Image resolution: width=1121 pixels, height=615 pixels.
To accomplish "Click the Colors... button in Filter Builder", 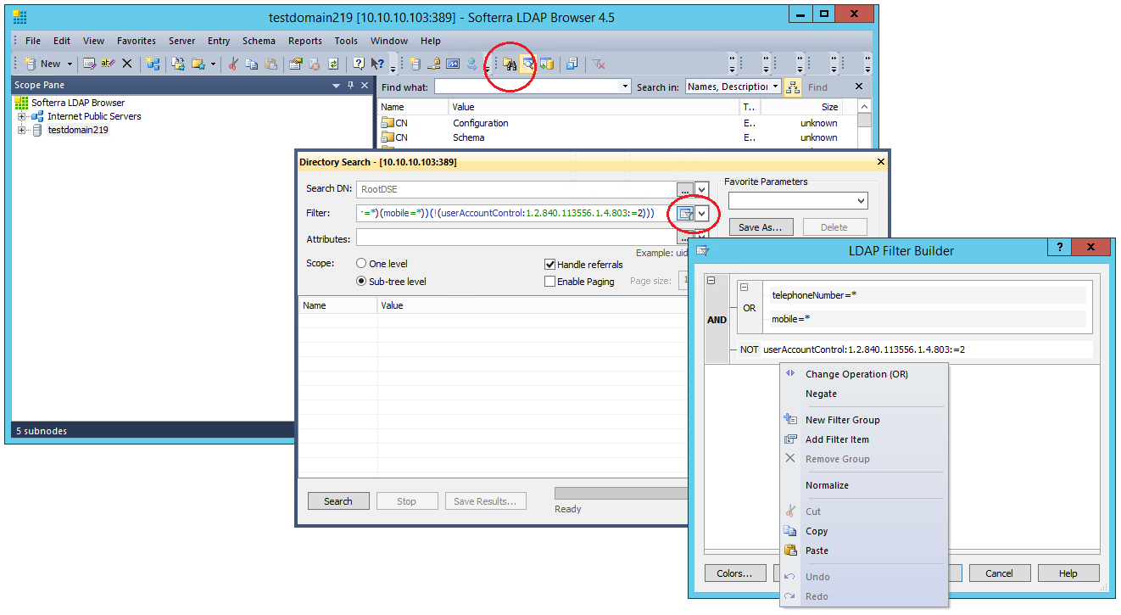I will 735,573.
